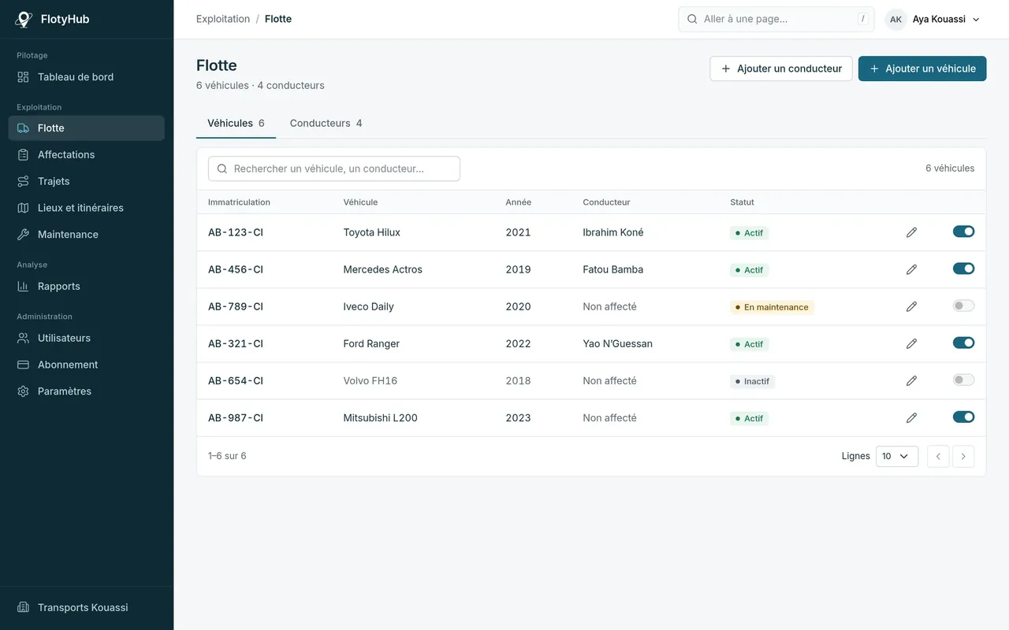Edit vehicle AB-123-CI with pencil icon
Screen dimensions: 1009x630
pyautogui.click(x=911, y=232)
